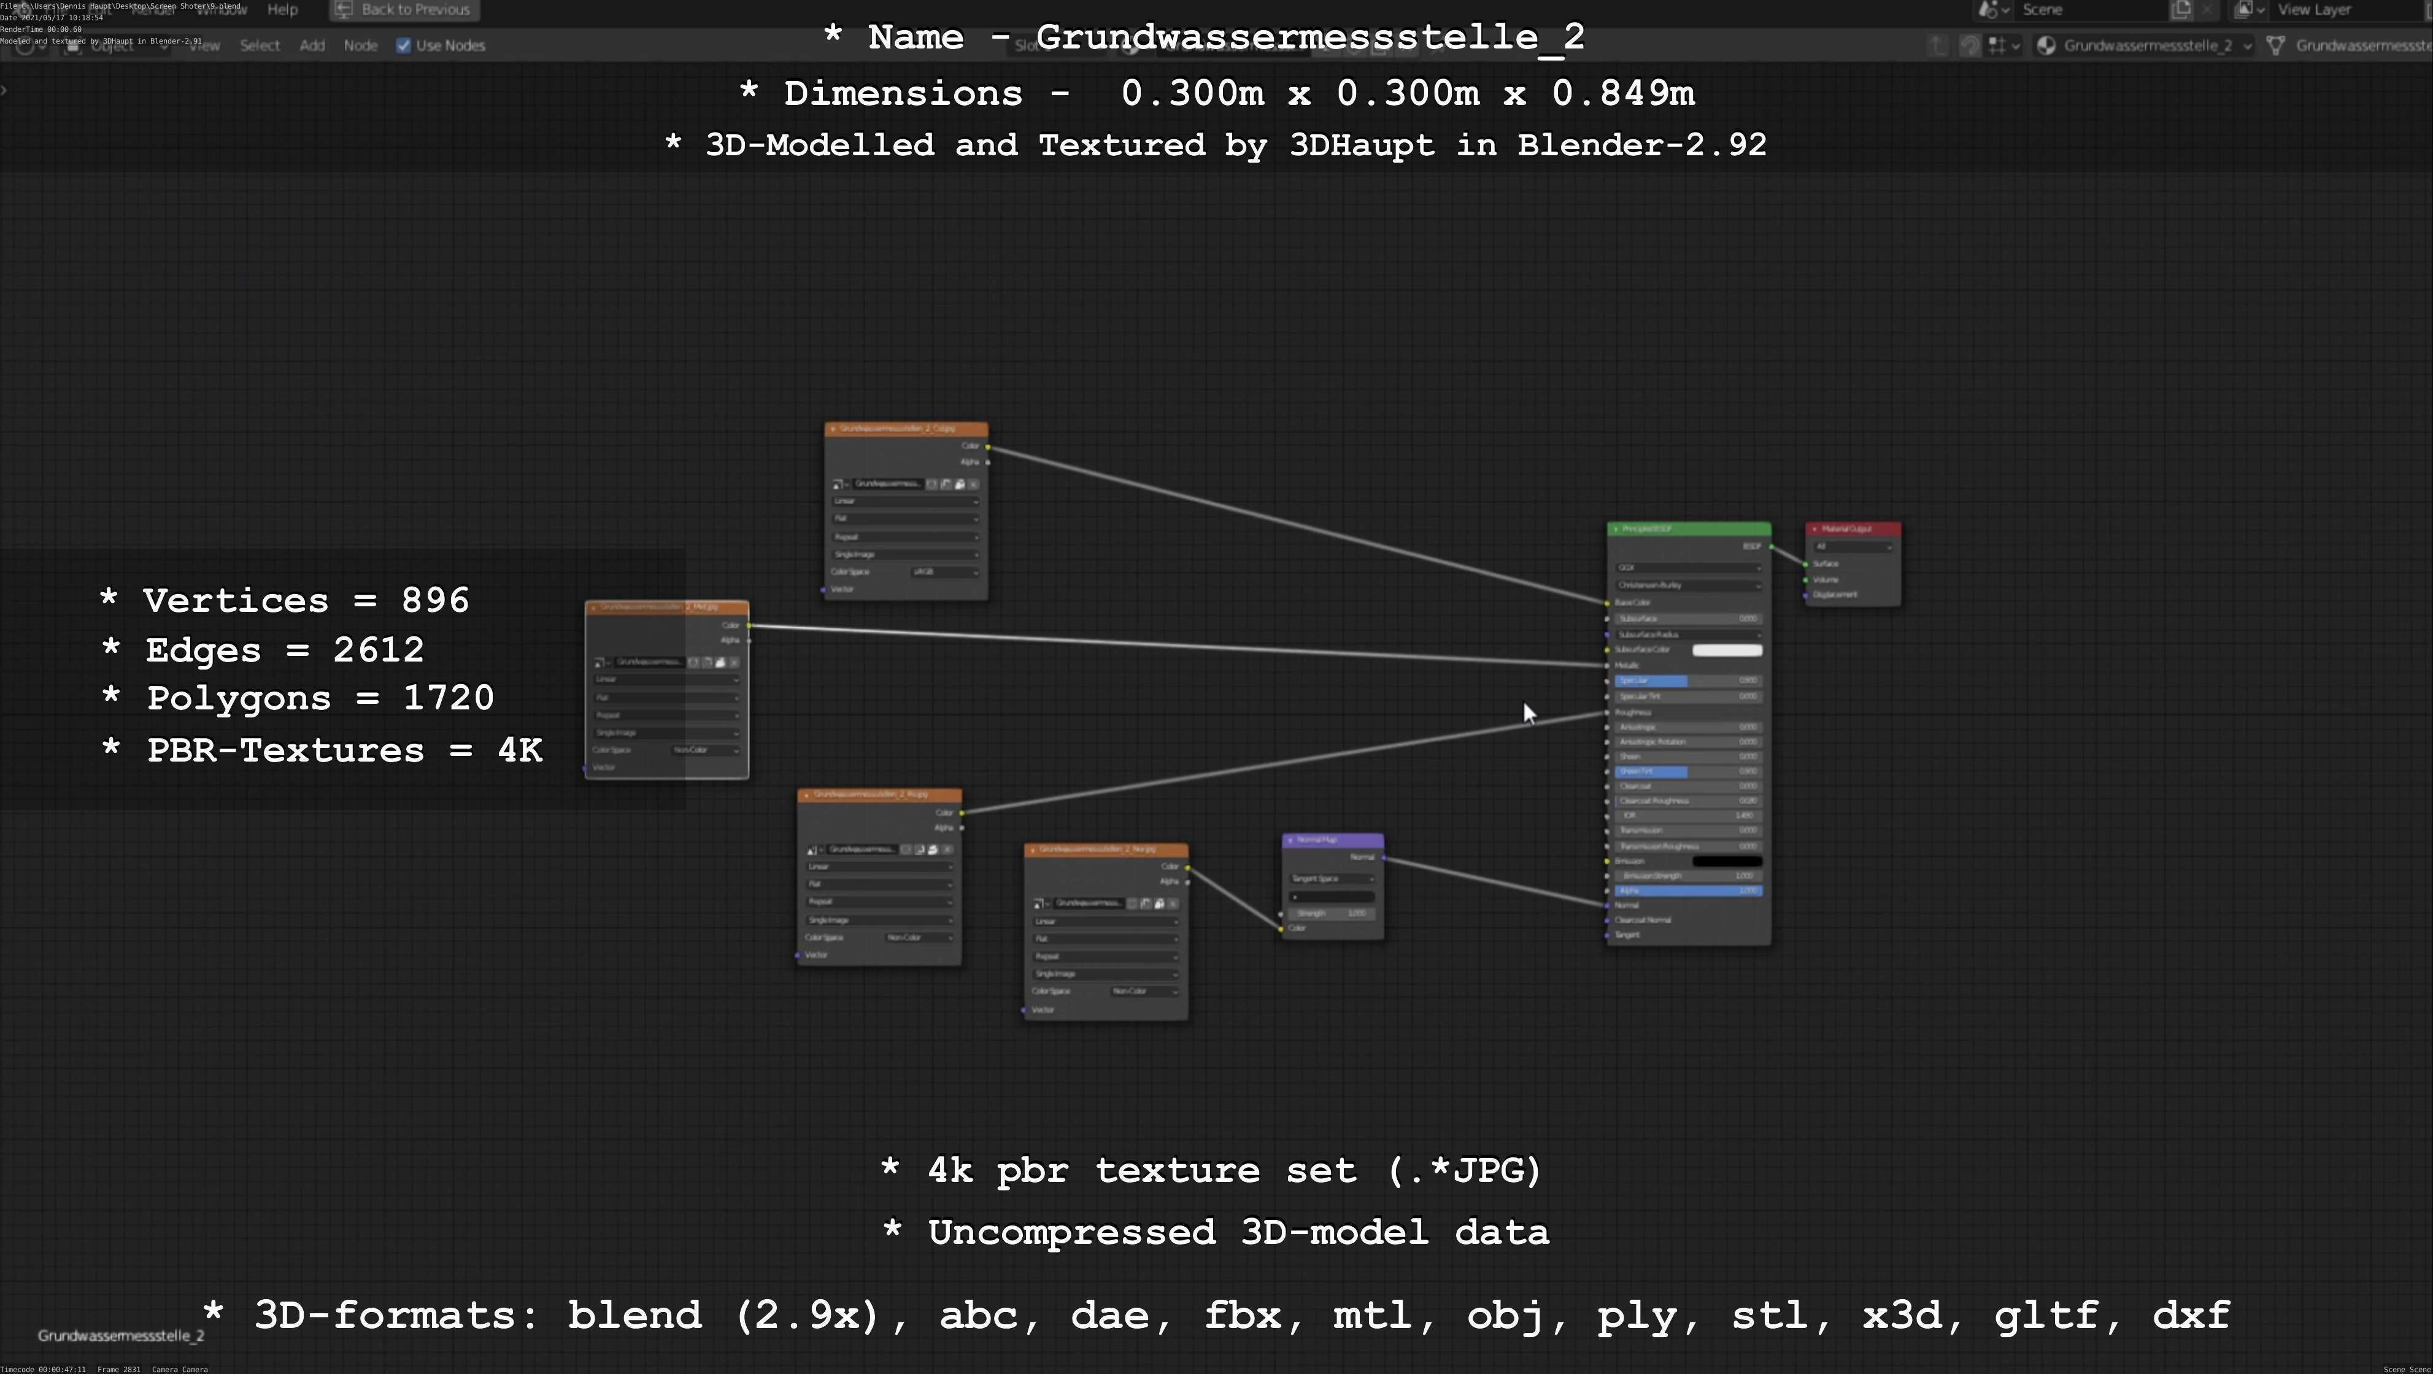2433x1374 pixels.
Task: Collapse the Material Output node header arrow
Action: 1814,529
